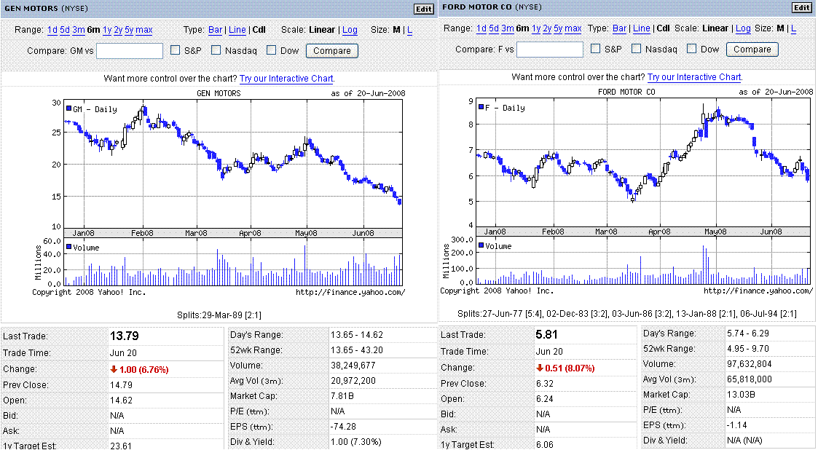Click GM EPS value -74.28
Screen dimensions: 818x450
click(x=343, y=426)
